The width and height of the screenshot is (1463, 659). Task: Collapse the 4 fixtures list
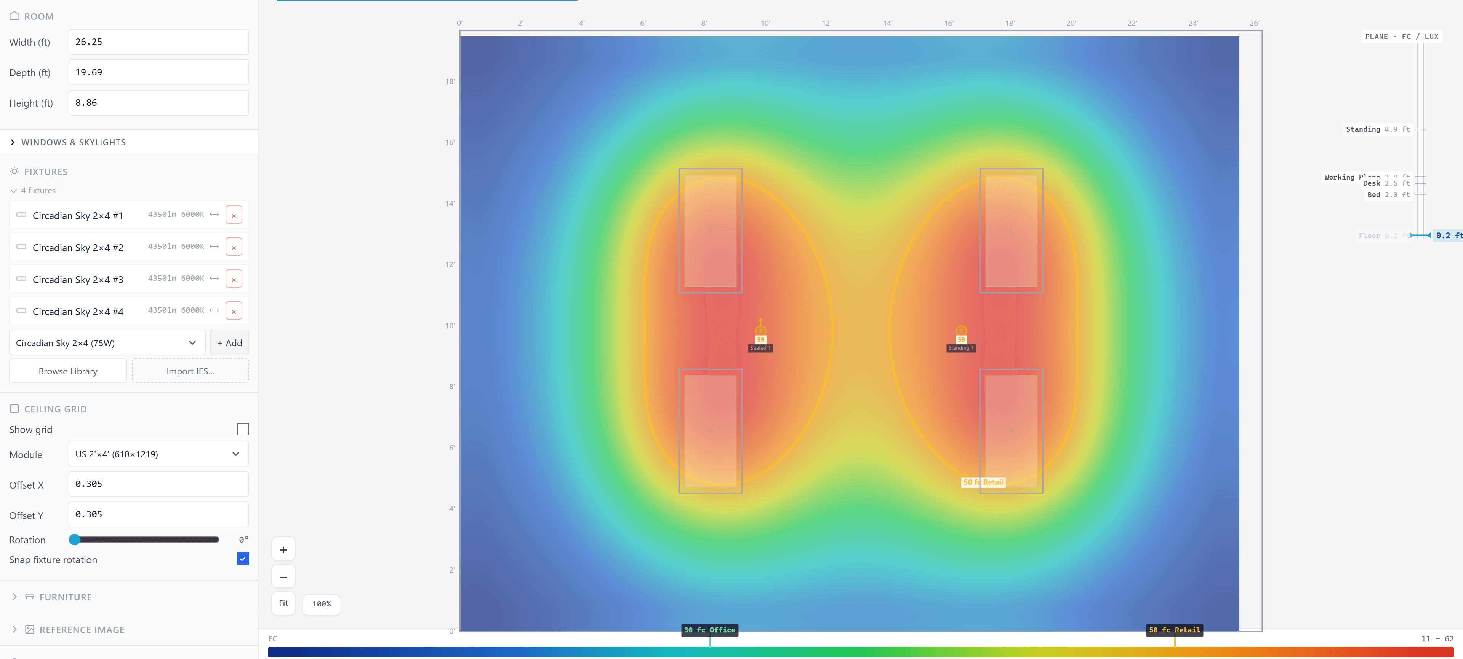click(x=33, y=191)
